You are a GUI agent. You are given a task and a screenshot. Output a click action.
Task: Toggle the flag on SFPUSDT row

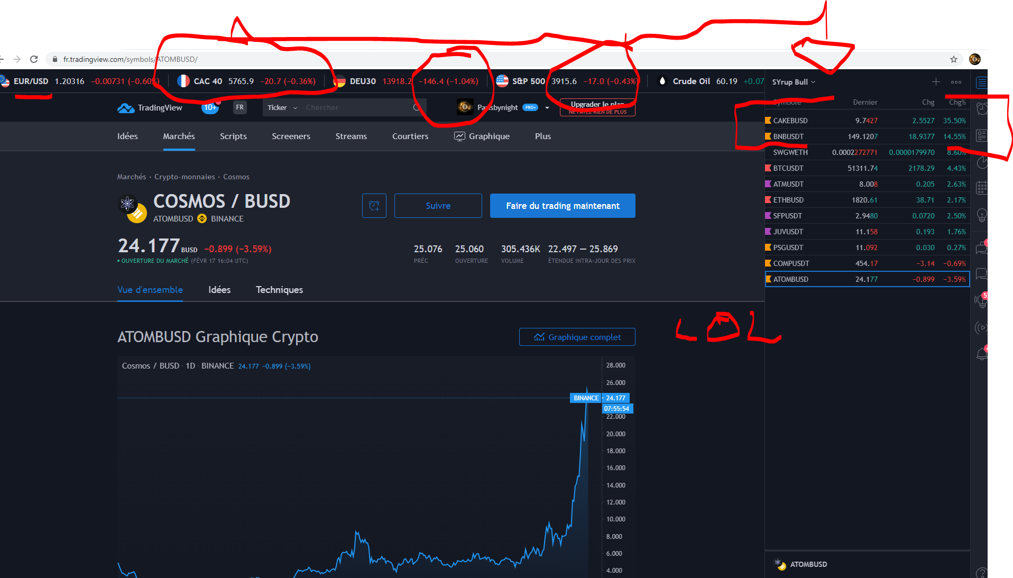coord(768,216)
